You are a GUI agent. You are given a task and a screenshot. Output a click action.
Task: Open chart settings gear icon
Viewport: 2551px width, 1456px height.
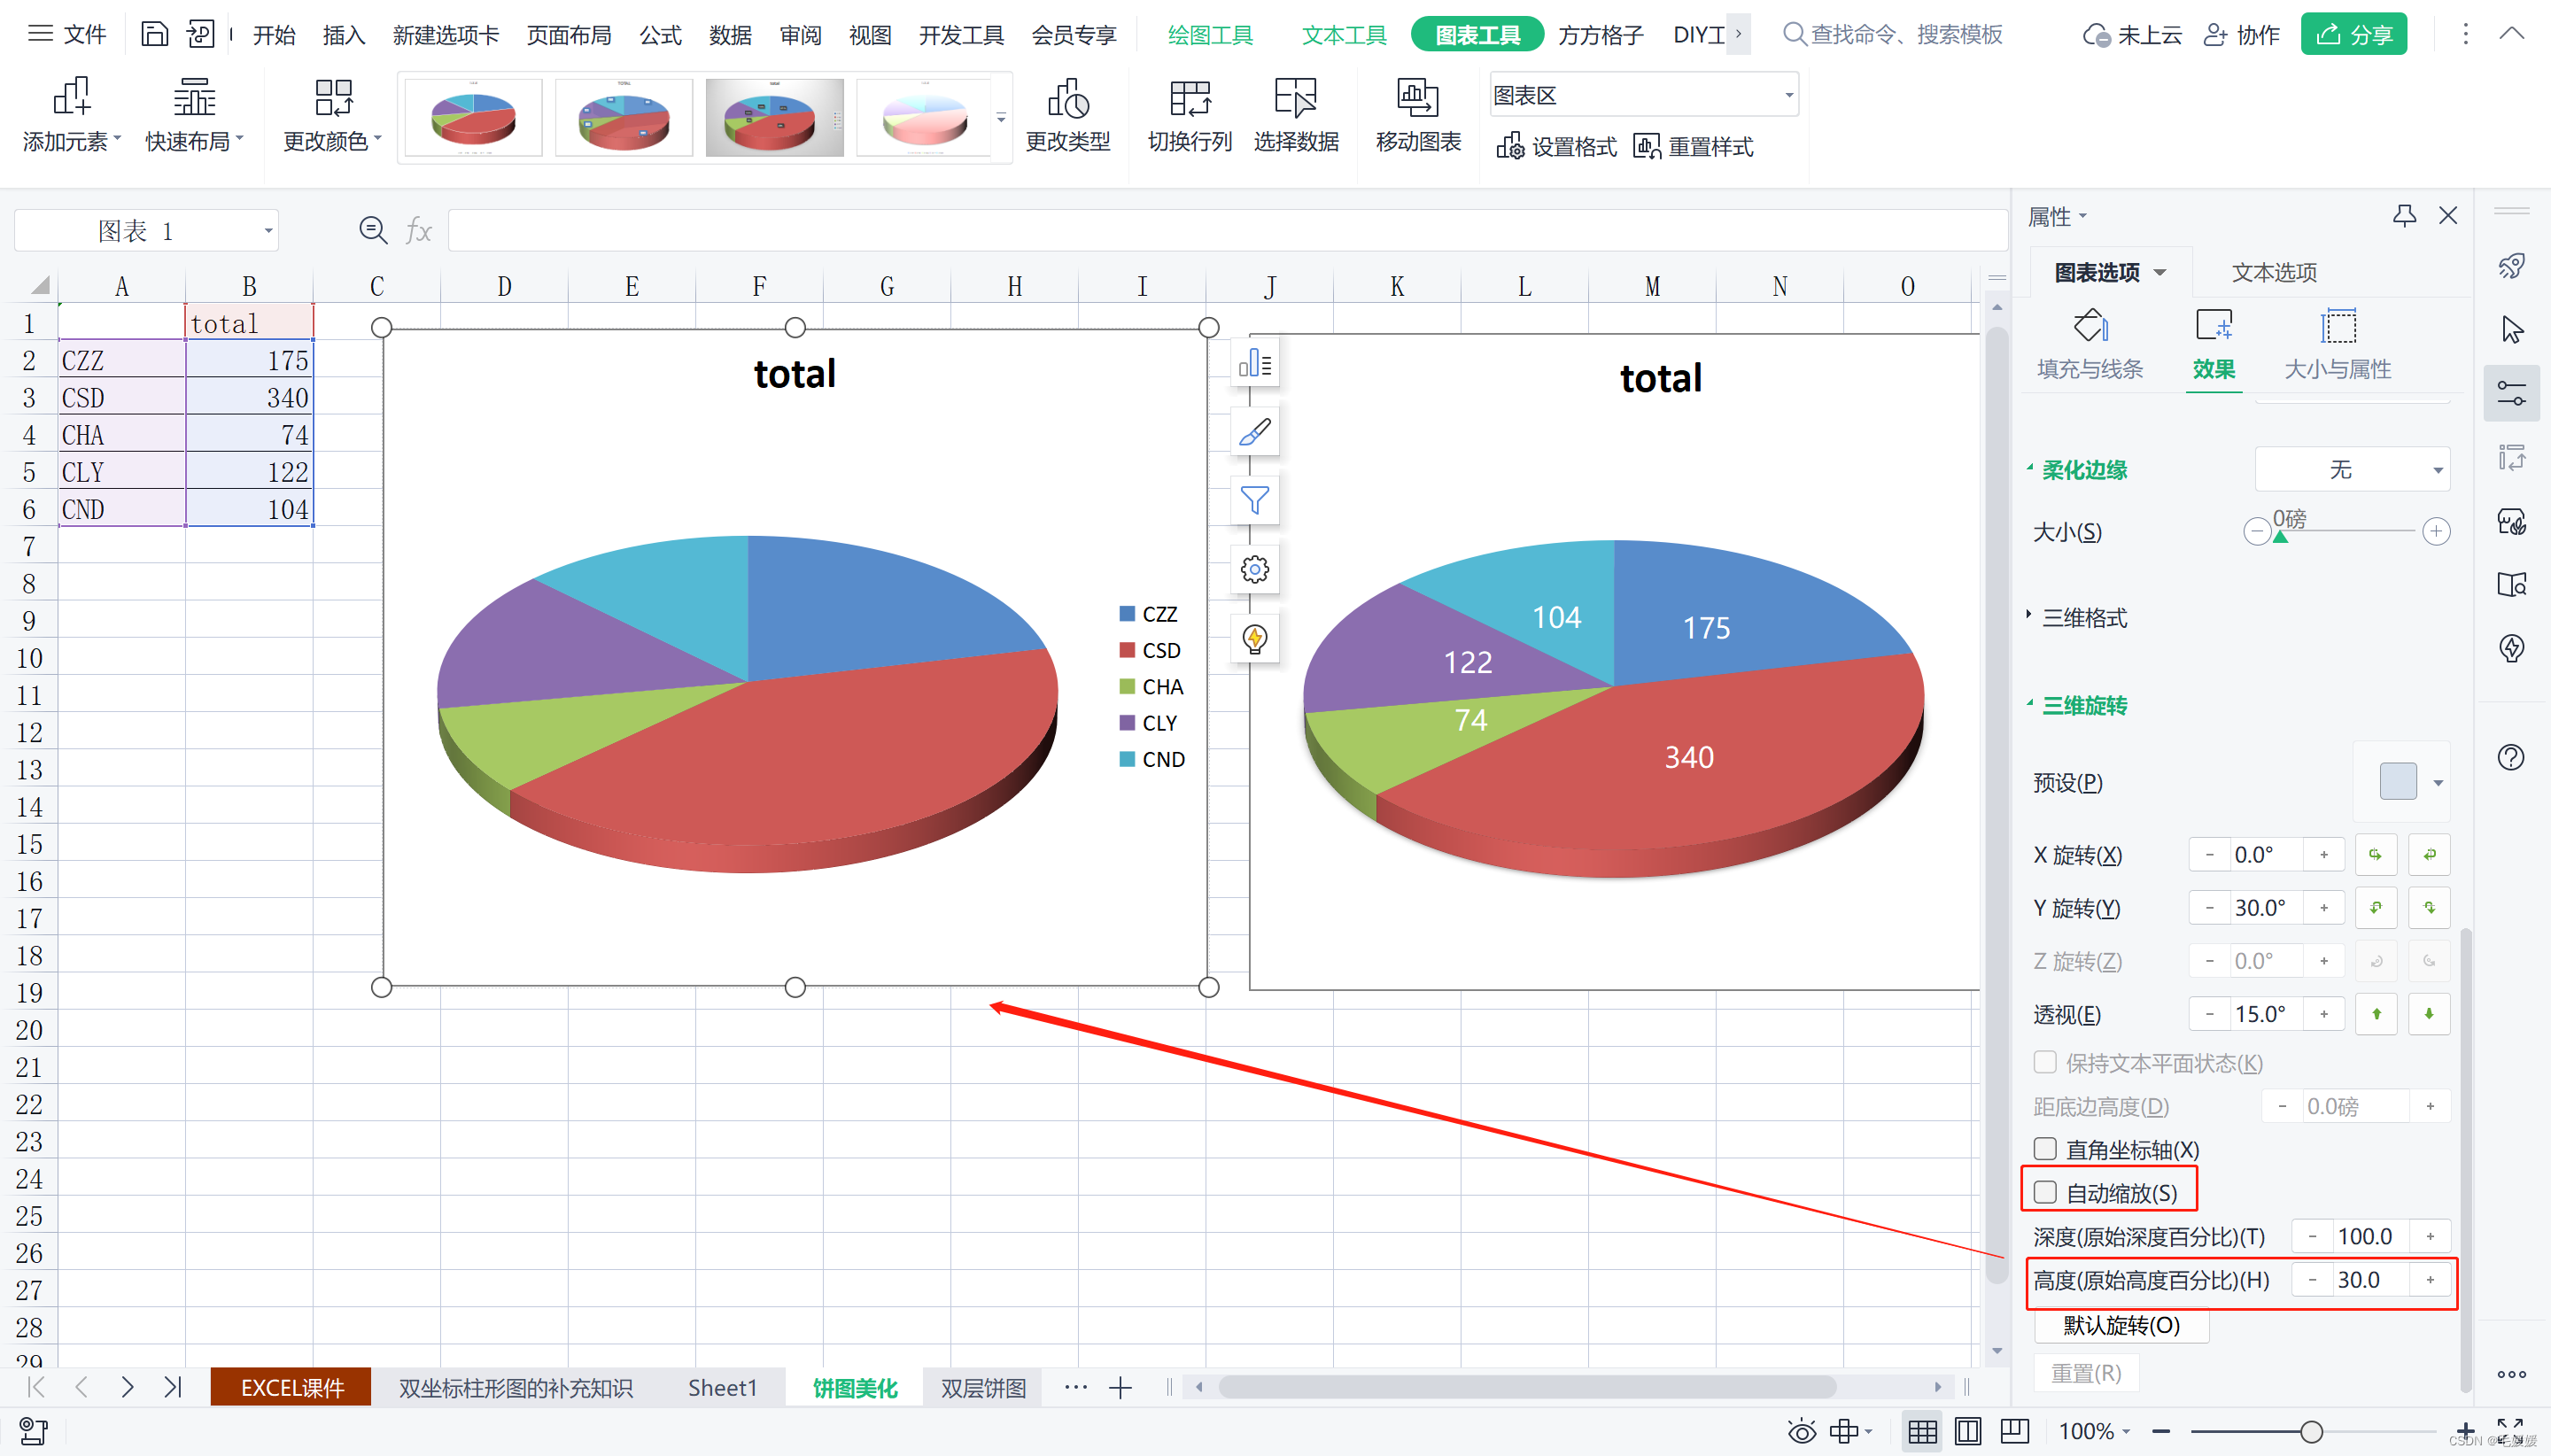coord(1254,569)
